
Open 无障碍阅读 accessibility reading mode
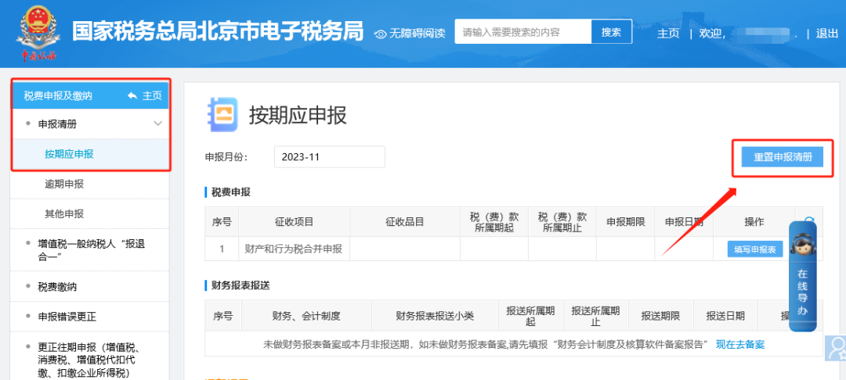(418, 34)
